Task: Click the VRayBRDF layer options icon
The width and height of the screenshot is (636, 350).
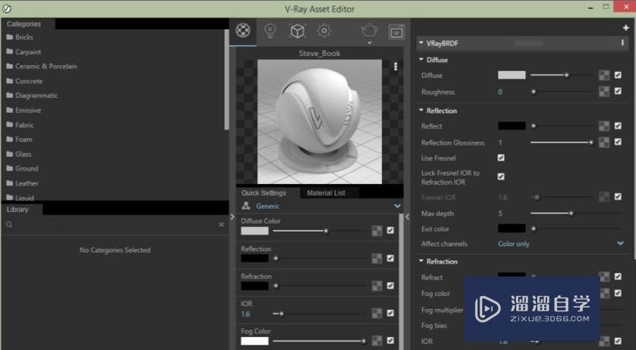Action: point(622,42)
